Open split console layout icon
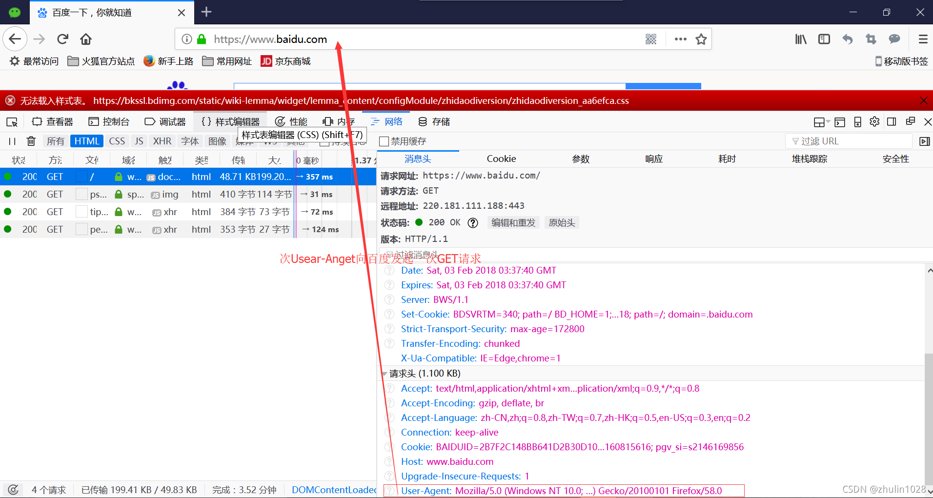Screen dimensions: 933x498 (x=840, y=122)
